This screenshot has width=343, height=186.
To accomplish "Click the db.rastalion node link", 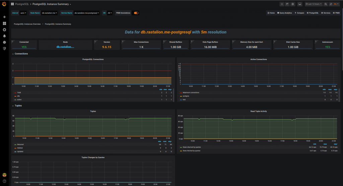I will [65, 47].
